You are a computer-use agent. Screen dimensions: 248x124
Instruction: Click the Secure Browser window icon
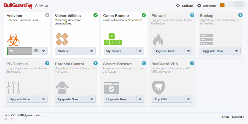(x=111, y=88)
